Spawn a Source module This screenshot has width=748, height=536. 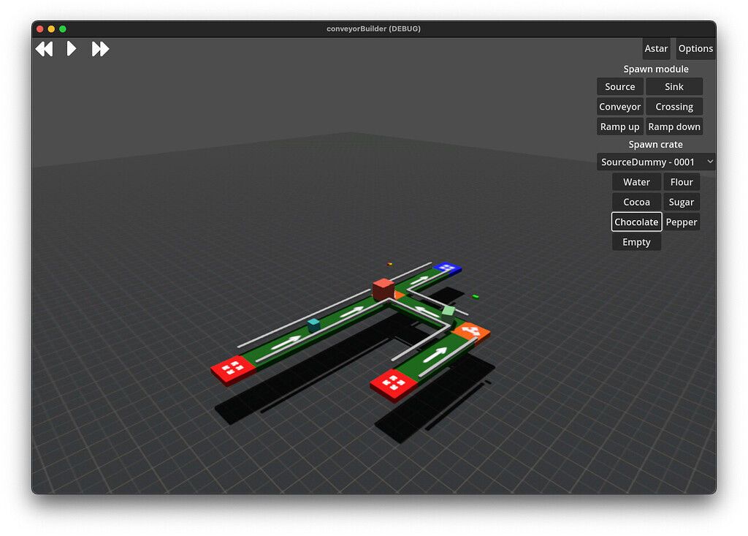(619, 86)
